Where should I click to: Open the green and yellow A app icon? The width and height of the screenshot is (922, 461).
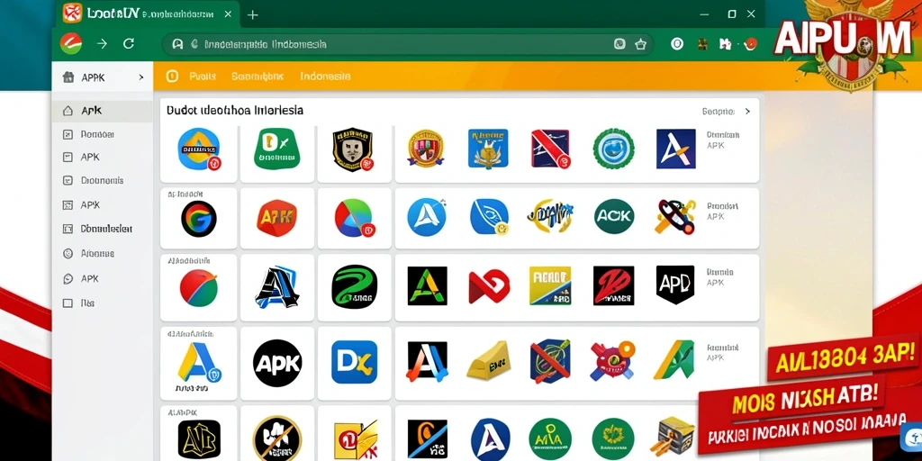tap(674, 359)
